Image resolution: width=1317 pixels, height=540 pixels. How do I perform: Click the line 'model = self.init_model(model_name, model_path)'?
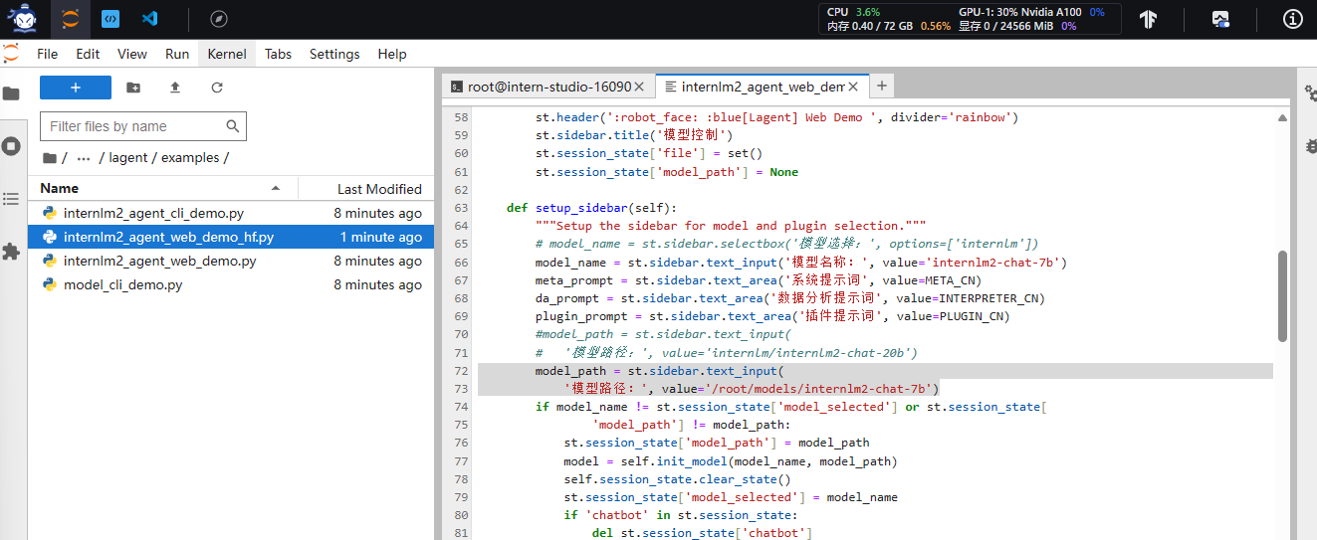coord(731,461)
